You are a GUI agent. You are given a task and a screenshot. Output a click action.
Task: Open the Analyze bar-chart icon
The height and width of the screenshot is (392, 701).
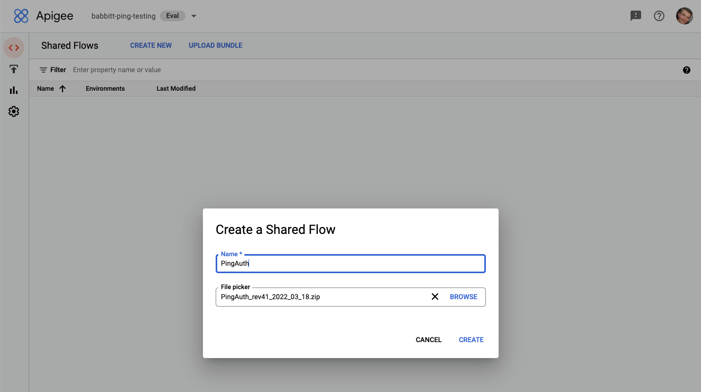point(14,90)
